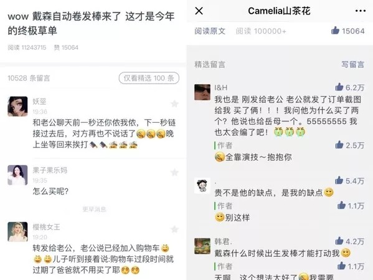Image resolution: width=373 pixels, height=280 pixels.
Task: Open I&H's sunglasses avatar
Action: click(202, 92)
